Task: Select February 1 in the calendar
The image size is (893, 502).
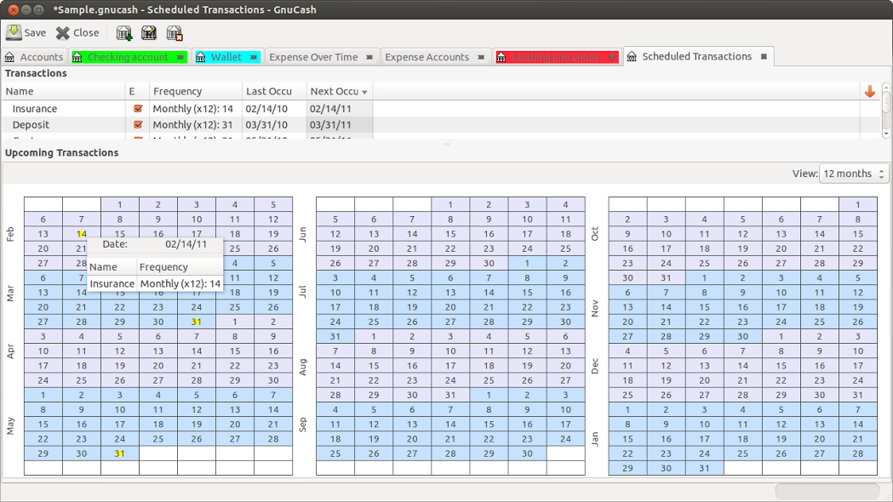Action: click(x=119, y=204)
